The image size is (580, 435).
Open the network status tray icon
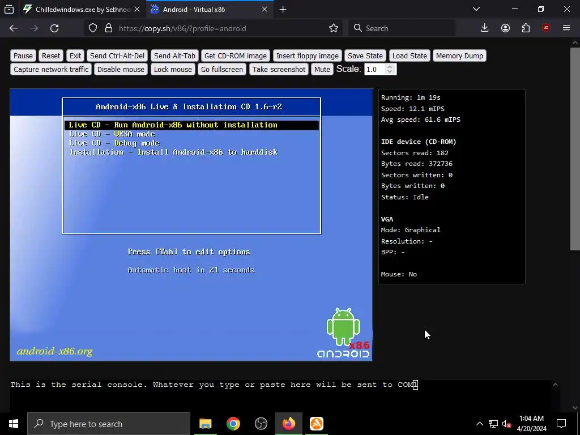pos(493,424)
